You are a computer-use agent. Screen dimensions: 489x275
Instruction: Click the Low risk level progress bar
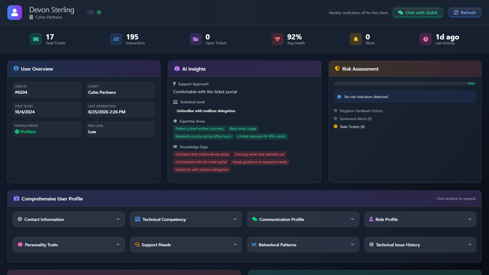pos(405,83)
